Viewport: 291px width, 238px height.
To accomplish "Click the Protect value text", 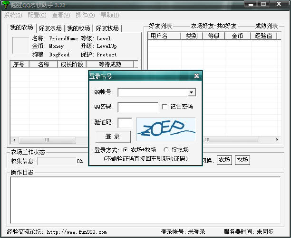I will tap(107, 55).
